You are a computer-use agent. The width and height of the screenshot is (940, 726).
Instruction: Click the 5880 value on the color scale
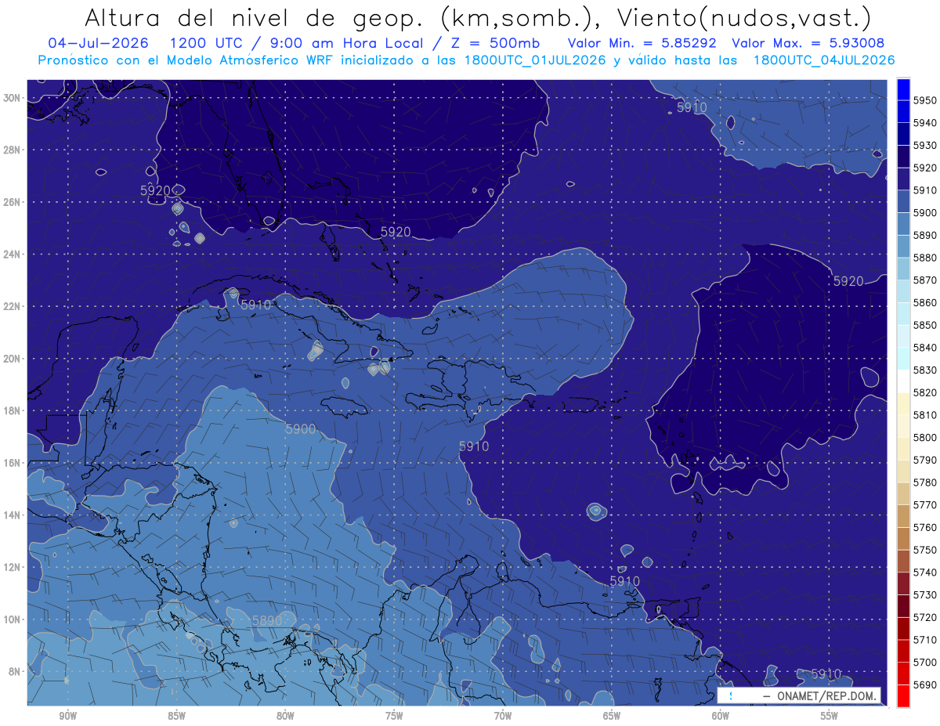tap(925, 258)
